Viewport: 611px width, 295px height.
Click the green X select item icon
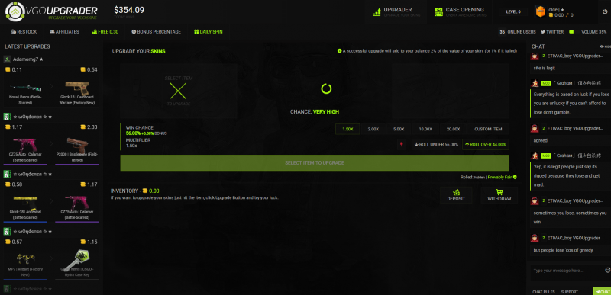[x=178, y=91]
